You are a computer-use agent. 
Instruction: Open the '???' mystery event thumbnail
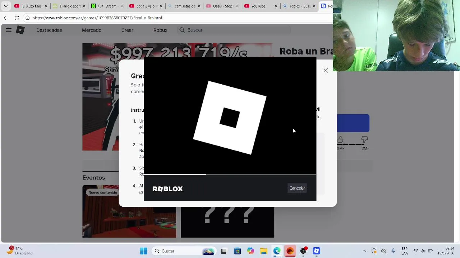(227, 222)
